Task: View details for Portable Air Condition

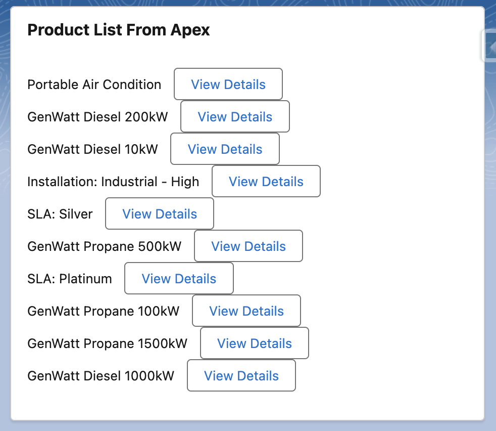Action: [x=228, y=84]
